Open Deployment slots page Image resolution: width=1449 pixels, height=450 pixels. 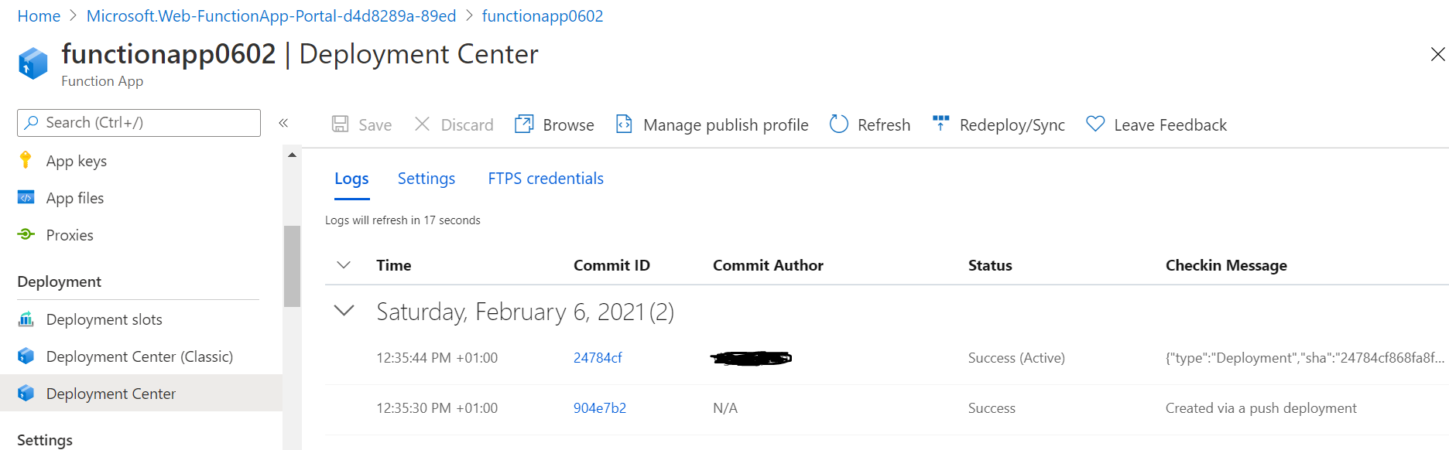[x=104, y=319]
